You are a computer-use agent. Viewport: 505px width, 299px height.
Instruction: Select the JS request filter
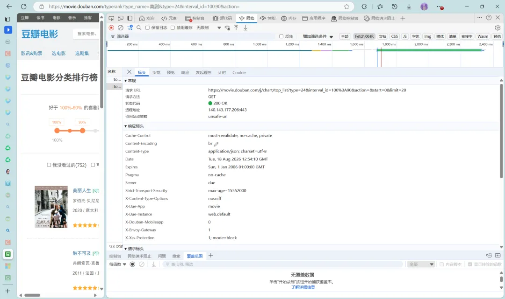(x=405, y=36)
